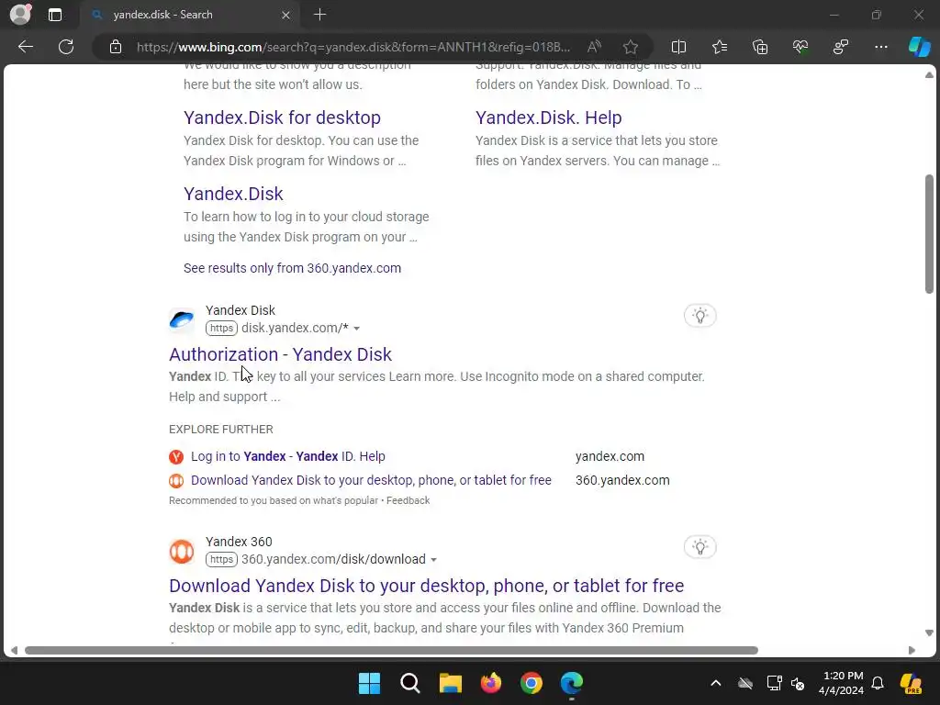This screenshot has width=940, height=705.
Task: Expand dropdown next to disk.yandex.com/*
Action: pyautogui.click(x=357, y=329)
